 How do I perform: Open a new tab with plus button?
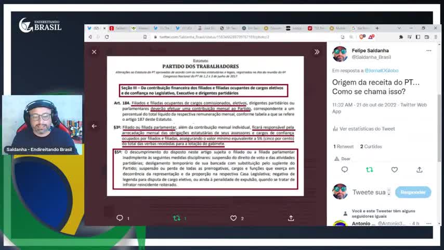pyautogui.click(x=377, y=28)
